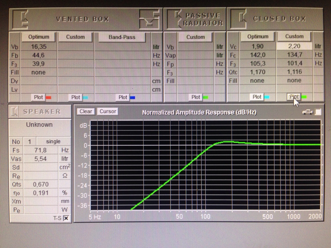This screenshot has height=248, width=331.
Task: Toggle the square box beside car icon
Action: (x=318, y=112)
